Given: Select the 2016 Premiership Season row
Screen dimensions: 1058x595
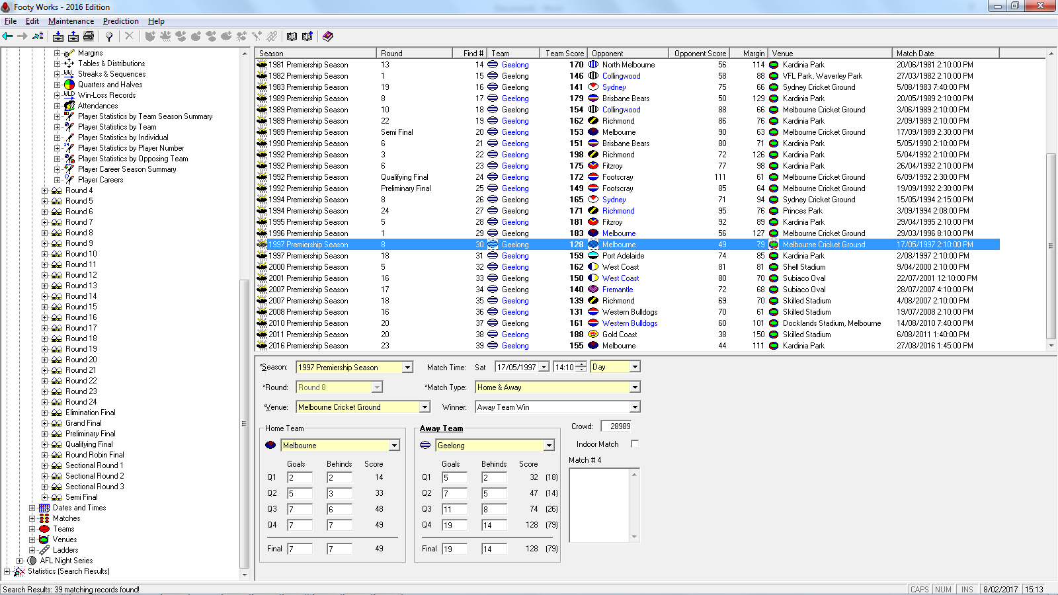Looking at the screenshot, I should tap(628, 346).
